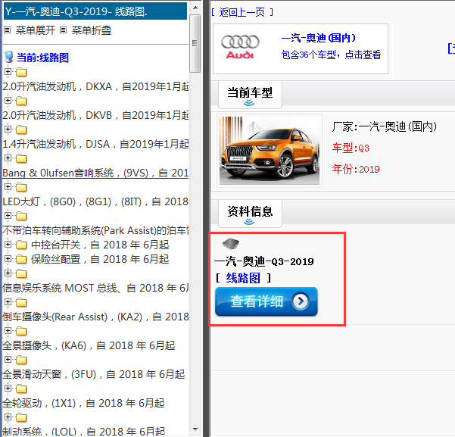Select tree item 全景摄像头，(KA6)，自 2018 年 6月起
Screen dimensions: 455x437
(x=89, y=345)
